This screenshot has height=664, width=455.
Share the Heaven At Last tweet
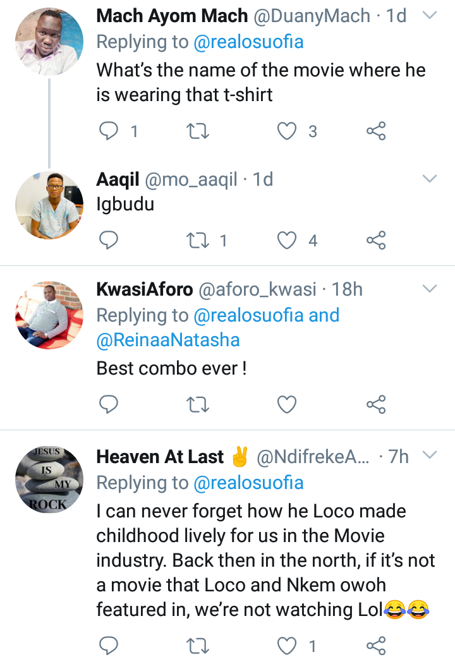376,646
